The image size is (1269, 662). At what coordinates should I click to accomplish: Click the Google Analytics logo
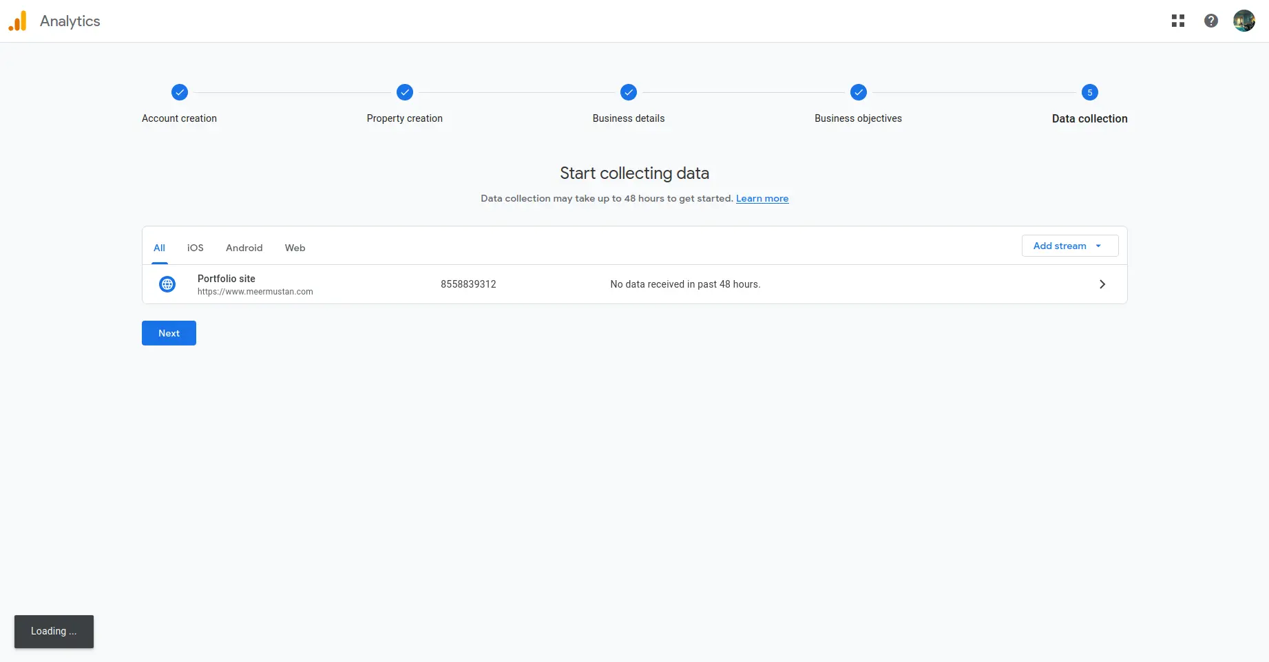(x=18, y=21)
